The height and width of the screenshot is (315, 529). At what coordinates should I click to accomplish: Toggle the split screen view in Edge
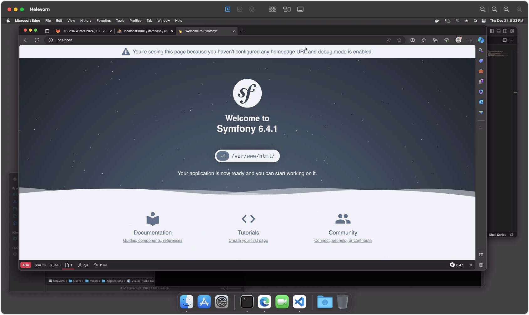pos(412,40)
